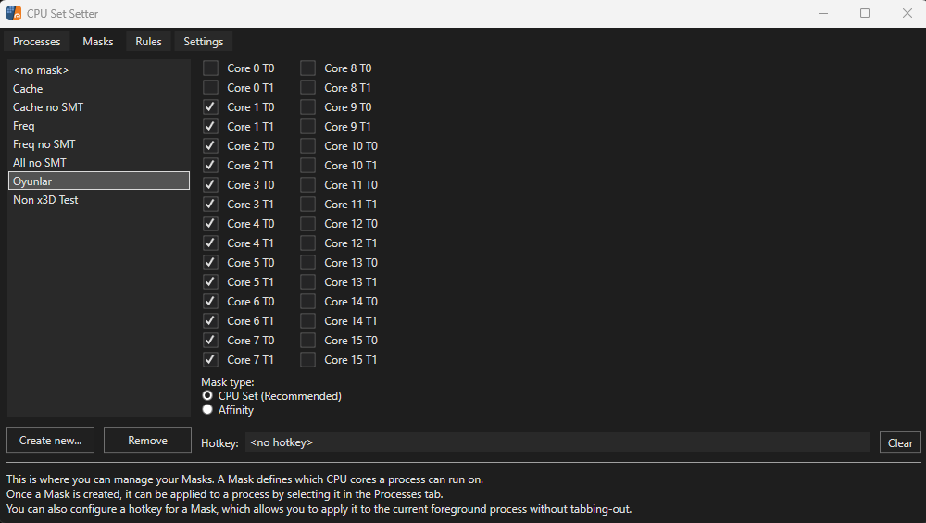Click the CPU Set Setter app icon
This screenshot has width=926, height=523.
pyautogui.click(x=14, y=13)
